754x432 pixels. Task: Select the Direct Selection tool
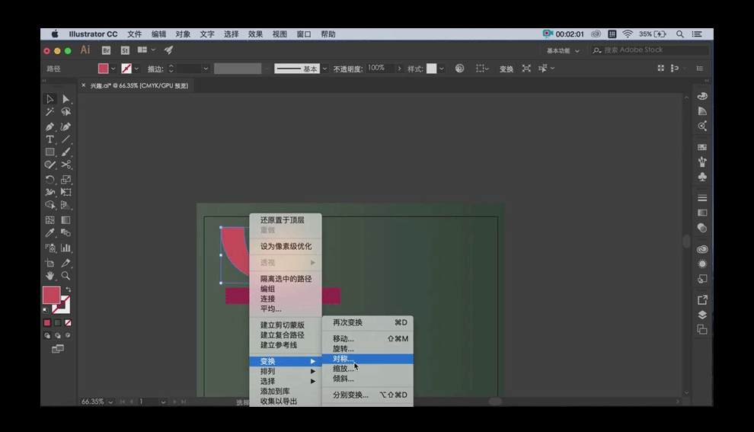coord(66,99)
